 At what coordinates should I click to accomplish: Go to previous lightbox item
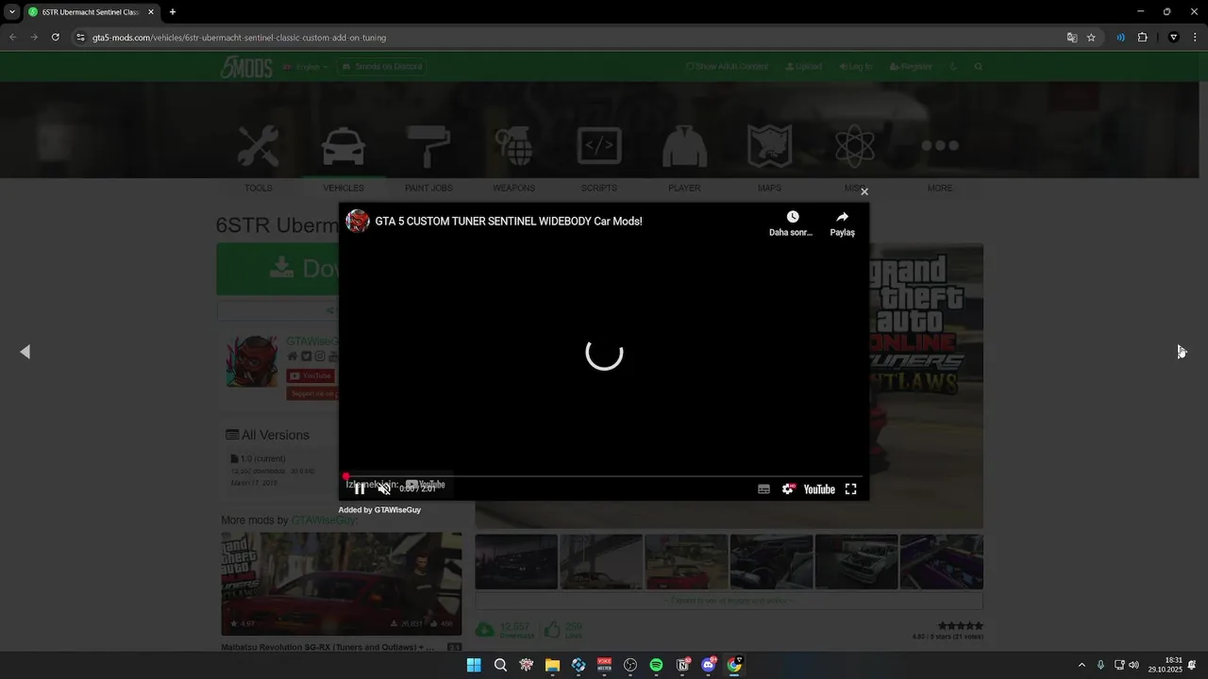point(25,352)
